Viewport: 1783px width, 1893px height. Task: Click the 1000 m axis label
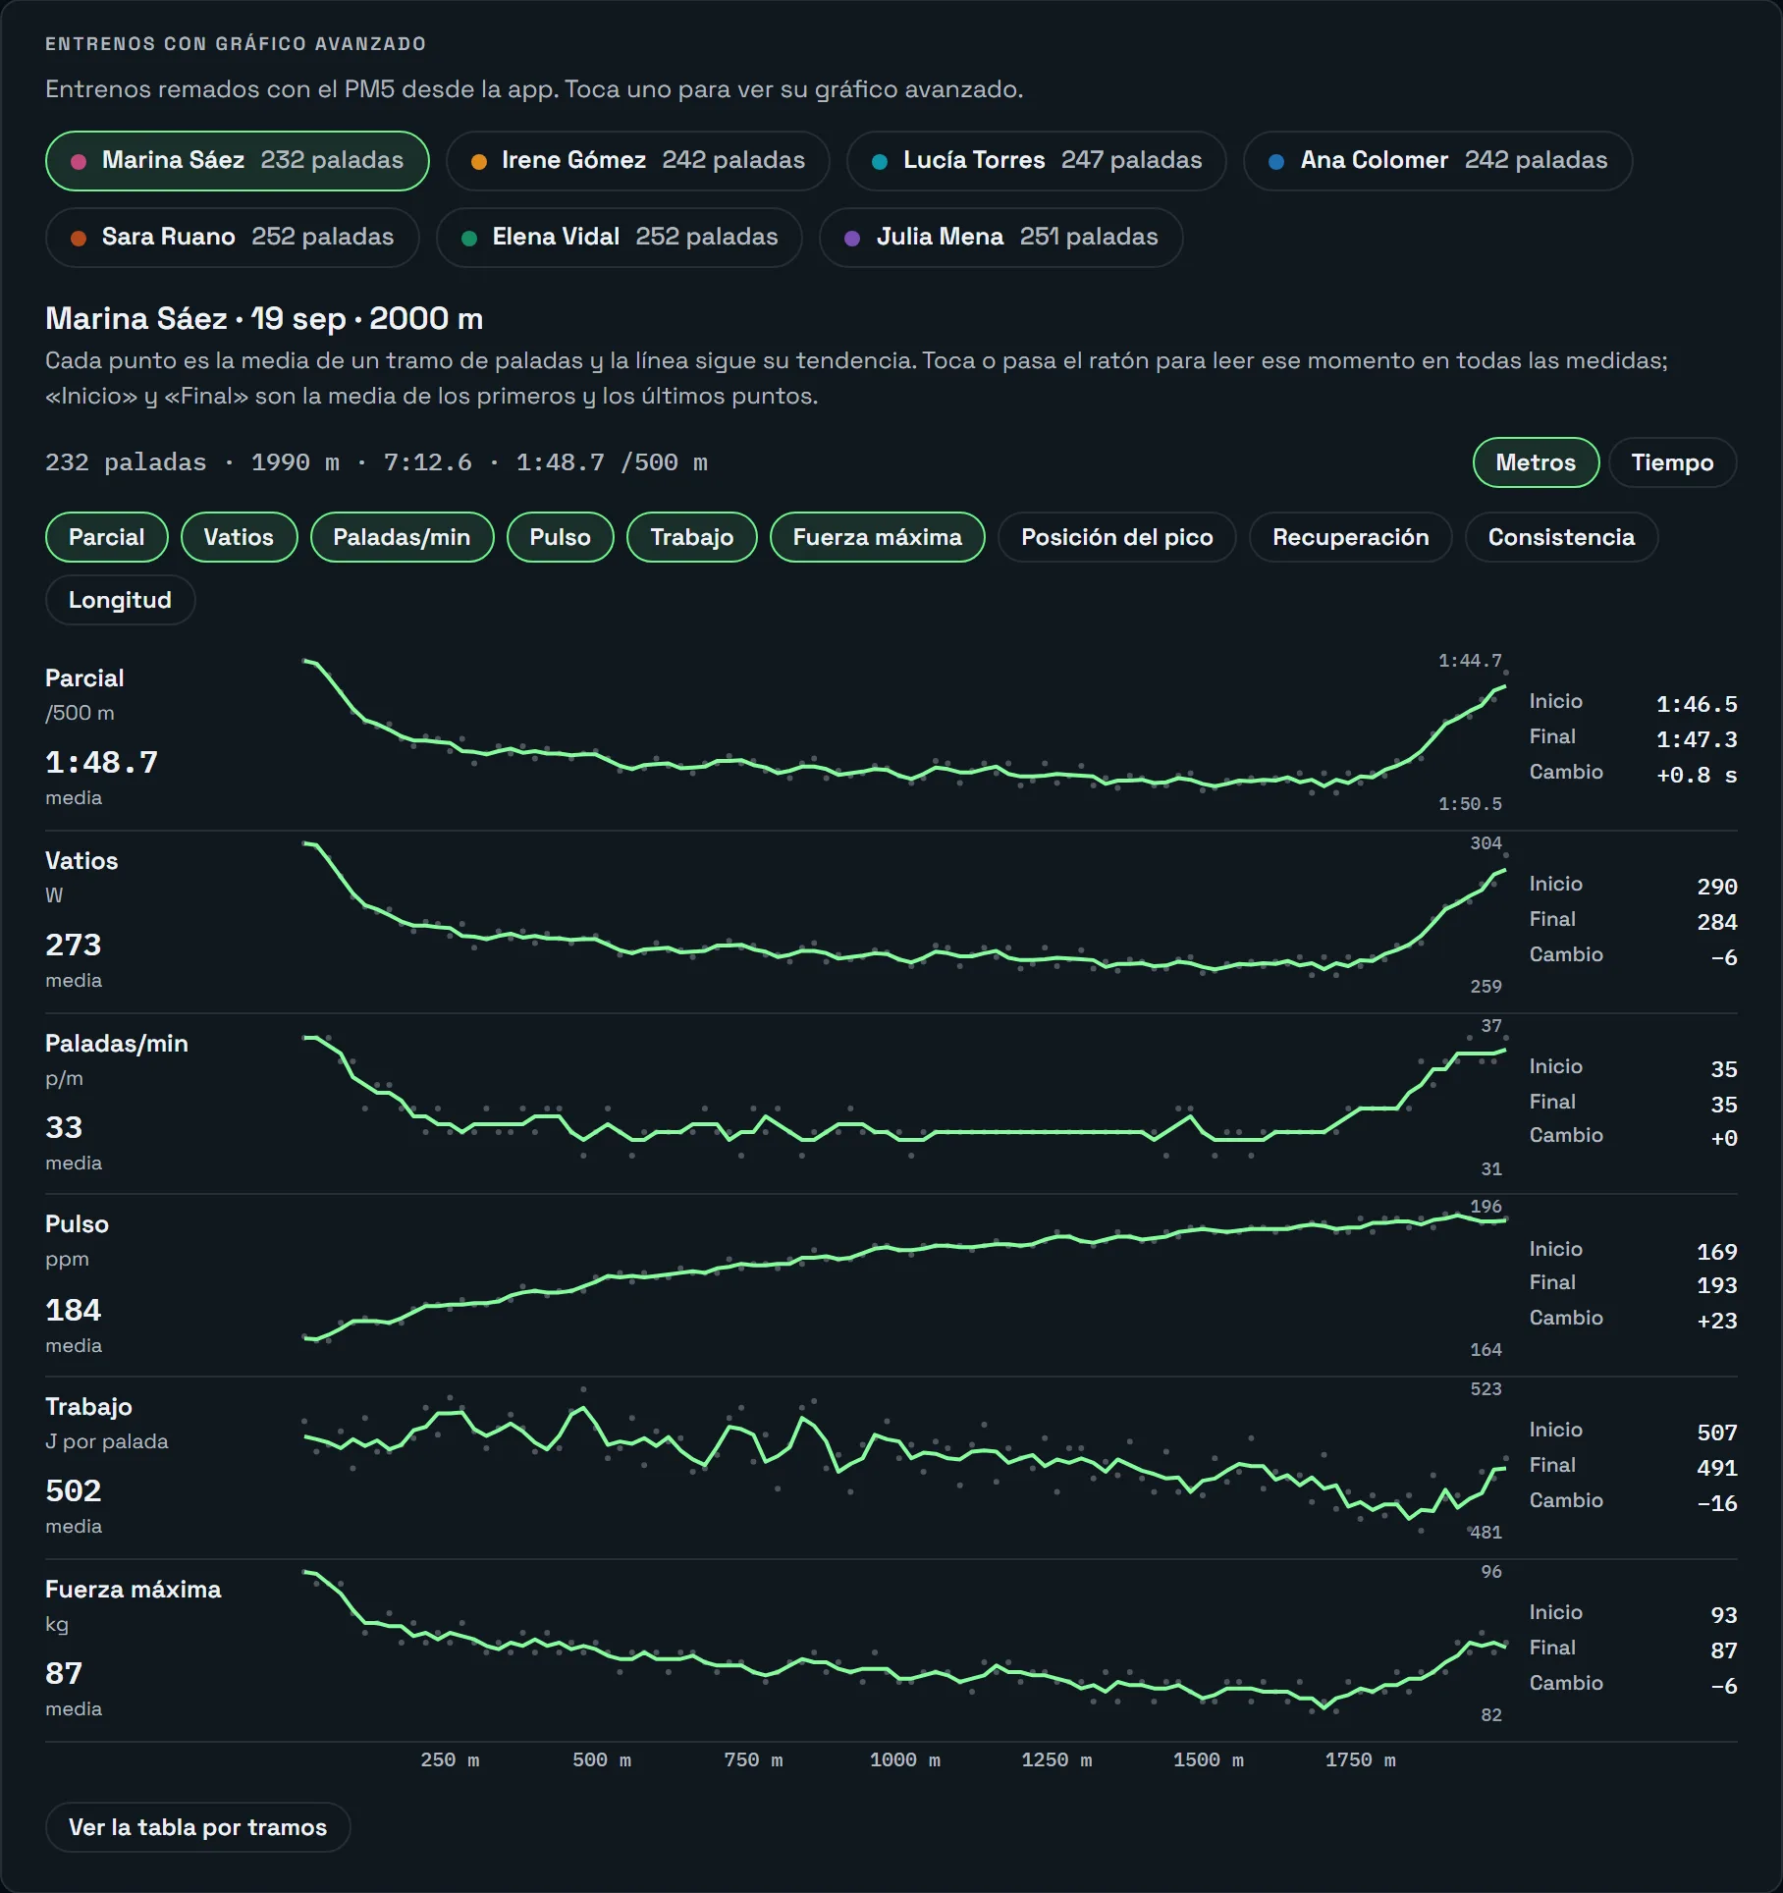click(904, 1760)
